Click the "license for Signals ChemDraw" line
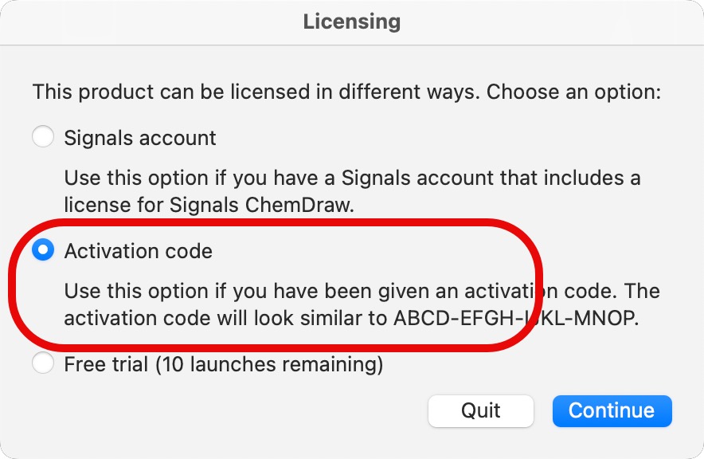Viewport: 704px width, 459px height. [209, 205]
